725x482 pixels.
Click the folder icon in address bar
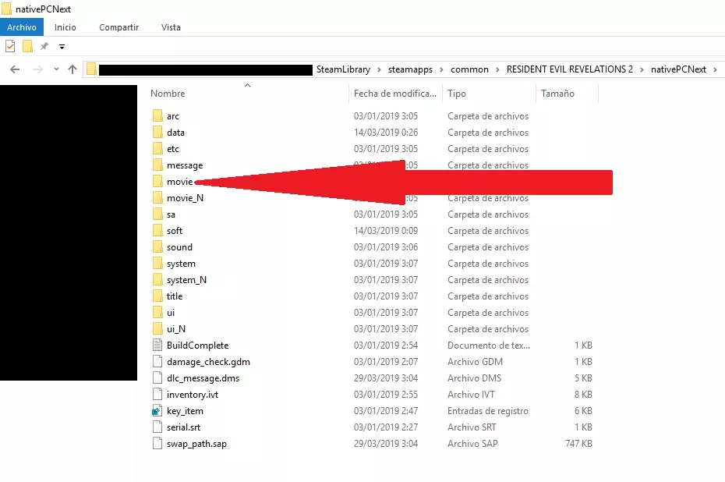coord(91,69)
